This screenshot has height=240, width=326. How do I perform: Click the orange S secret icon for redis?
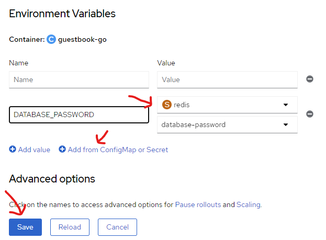167,105
